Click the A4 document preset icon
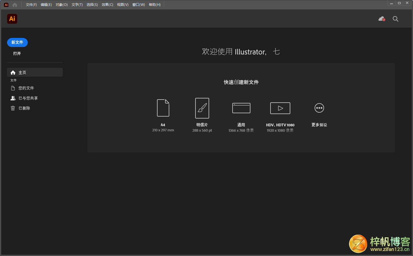Image resolution: width=413 pixels, height=256 pixels. pos(163,108)
